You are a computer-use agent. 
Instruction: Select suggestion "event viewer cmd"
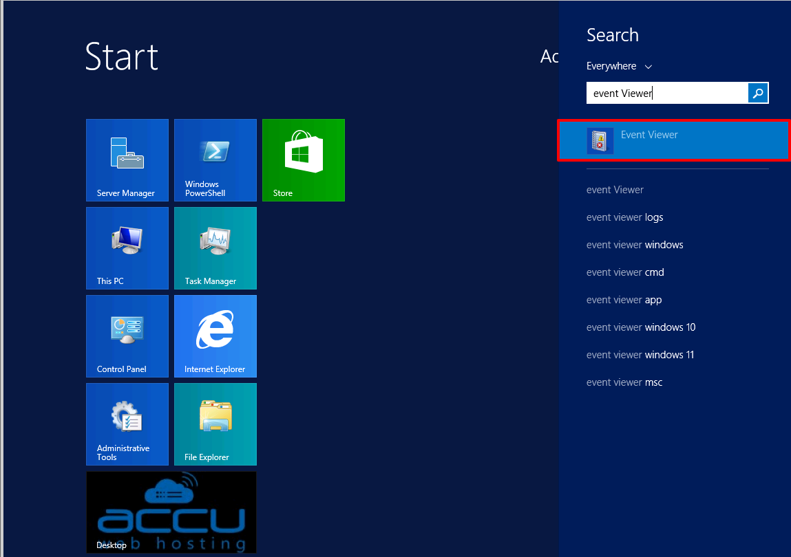coord(625,272)
